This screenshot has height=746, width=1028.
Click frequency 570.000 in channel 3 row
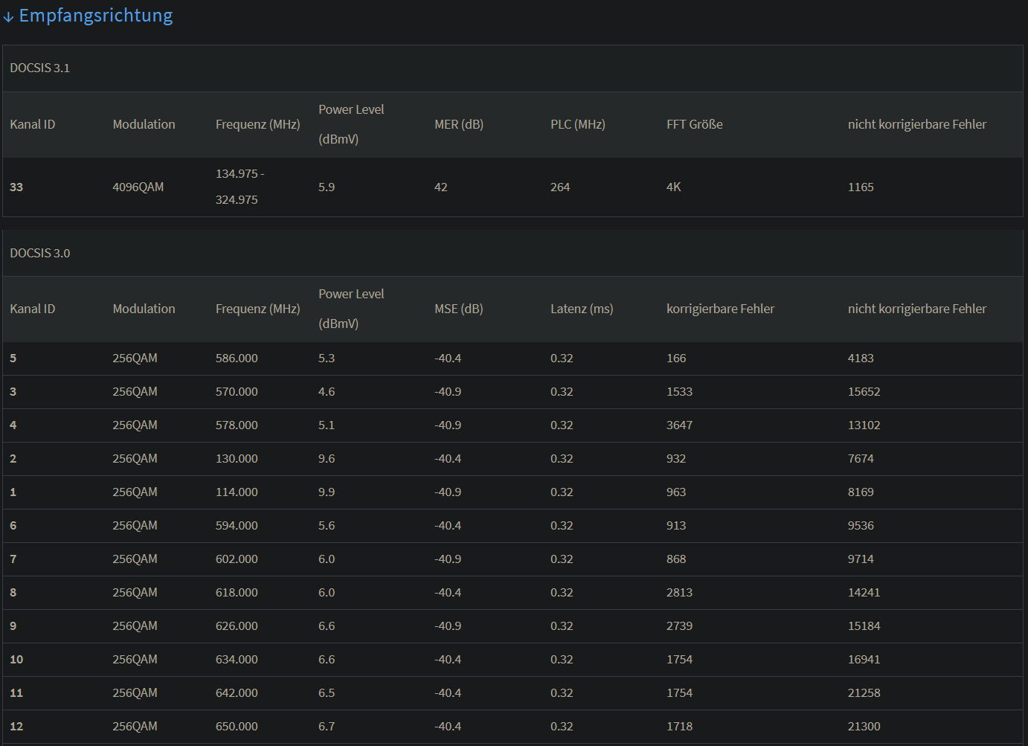click(237, 391)
